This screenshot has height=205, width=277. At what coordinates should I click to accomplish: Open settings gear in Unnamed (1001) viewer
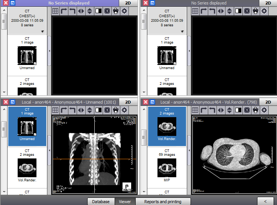point(124,110)
